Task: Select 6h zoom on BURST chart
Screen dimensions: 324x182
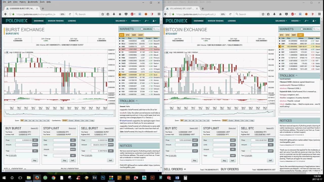Action: [x=22, y=121]
